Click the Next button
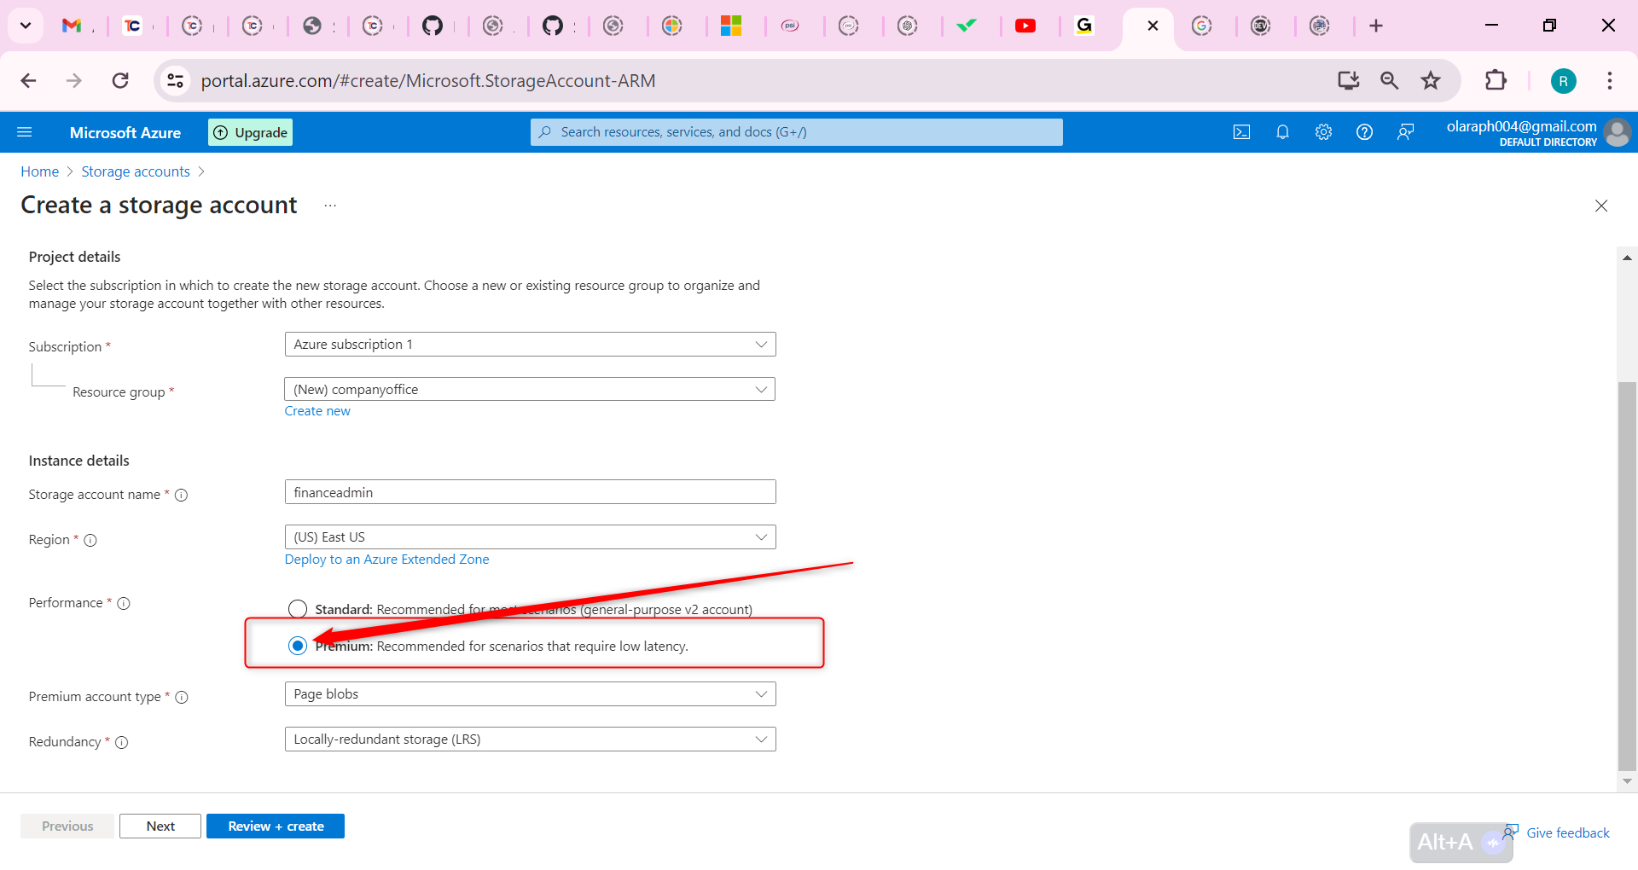The height and width of the screenshot is (870, 1638). [x=160, y=826]
